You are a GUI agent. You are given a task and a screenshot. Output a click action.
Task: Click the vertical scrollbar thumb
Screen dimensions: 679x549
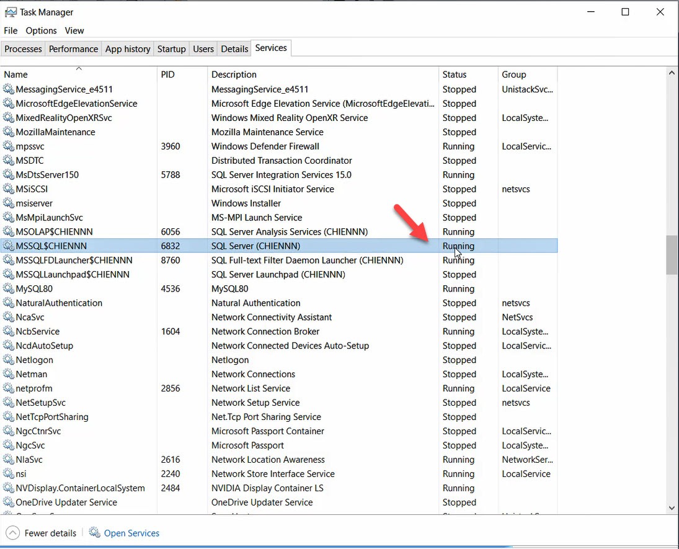tap(672, 255)
